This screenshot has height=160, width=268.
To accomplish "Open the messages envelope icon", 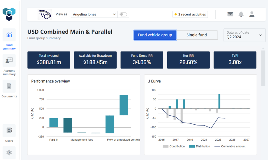I will pos(230,14).
